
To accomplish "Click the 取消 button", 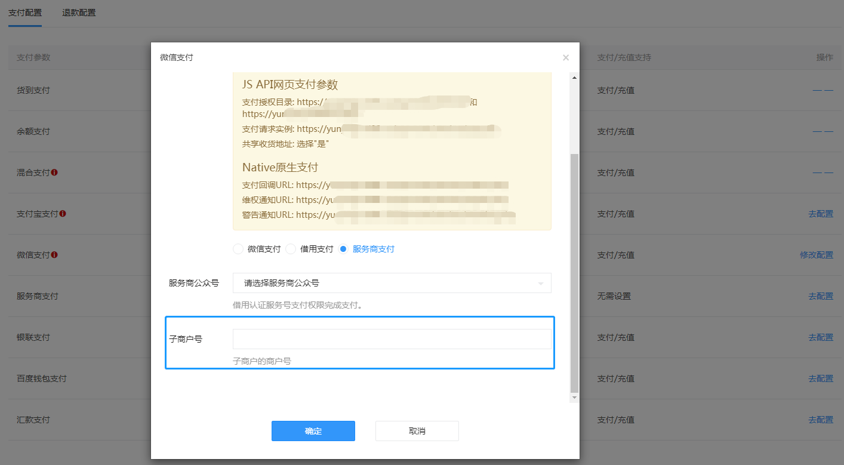I will (x=417, y=431).
